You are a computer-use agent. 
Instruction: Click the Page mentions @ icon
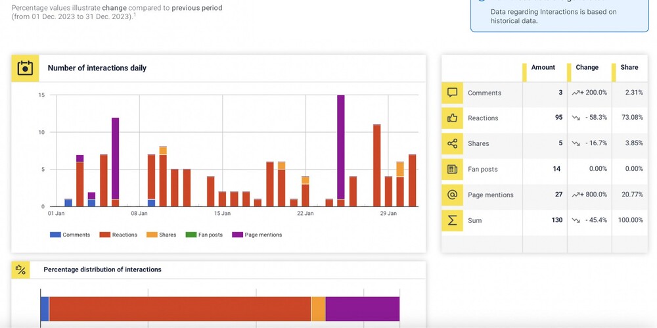[x=452, y=195]
